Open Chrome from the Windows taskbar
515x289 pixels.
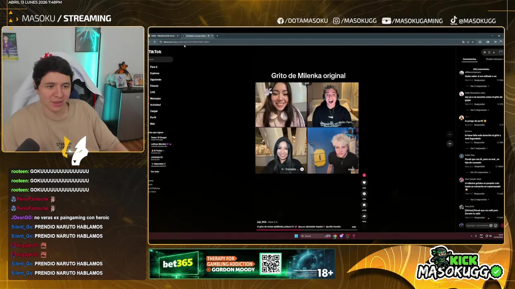point(335,236)
